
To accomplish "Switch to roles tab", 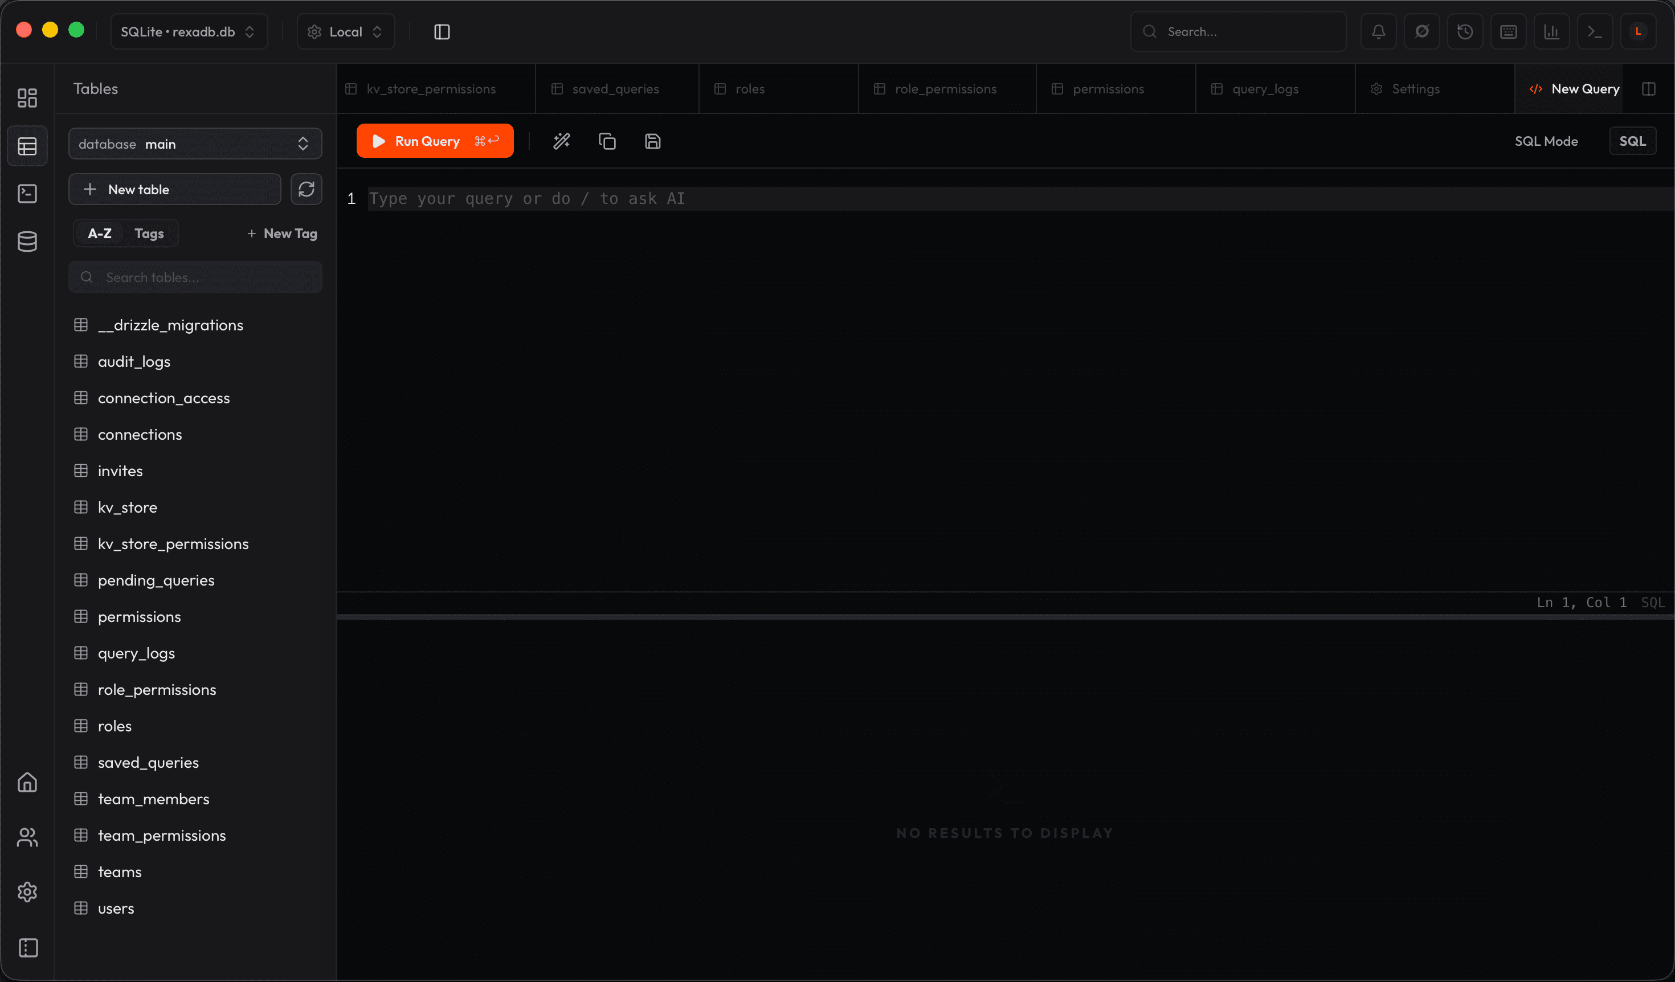I will click(x=778, y=89).
